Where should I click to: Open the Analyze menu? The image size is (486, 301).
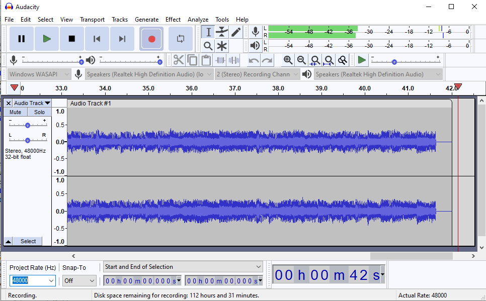tap(198, 20)
